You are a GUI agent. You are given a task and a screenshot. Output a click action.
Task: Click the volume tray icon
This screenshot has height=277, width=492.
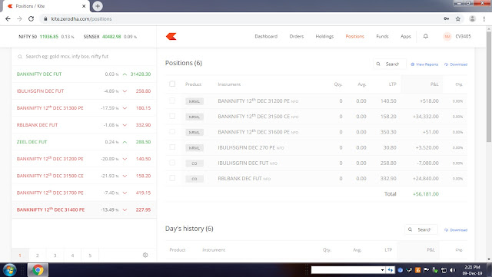click(x=452, y=270)
